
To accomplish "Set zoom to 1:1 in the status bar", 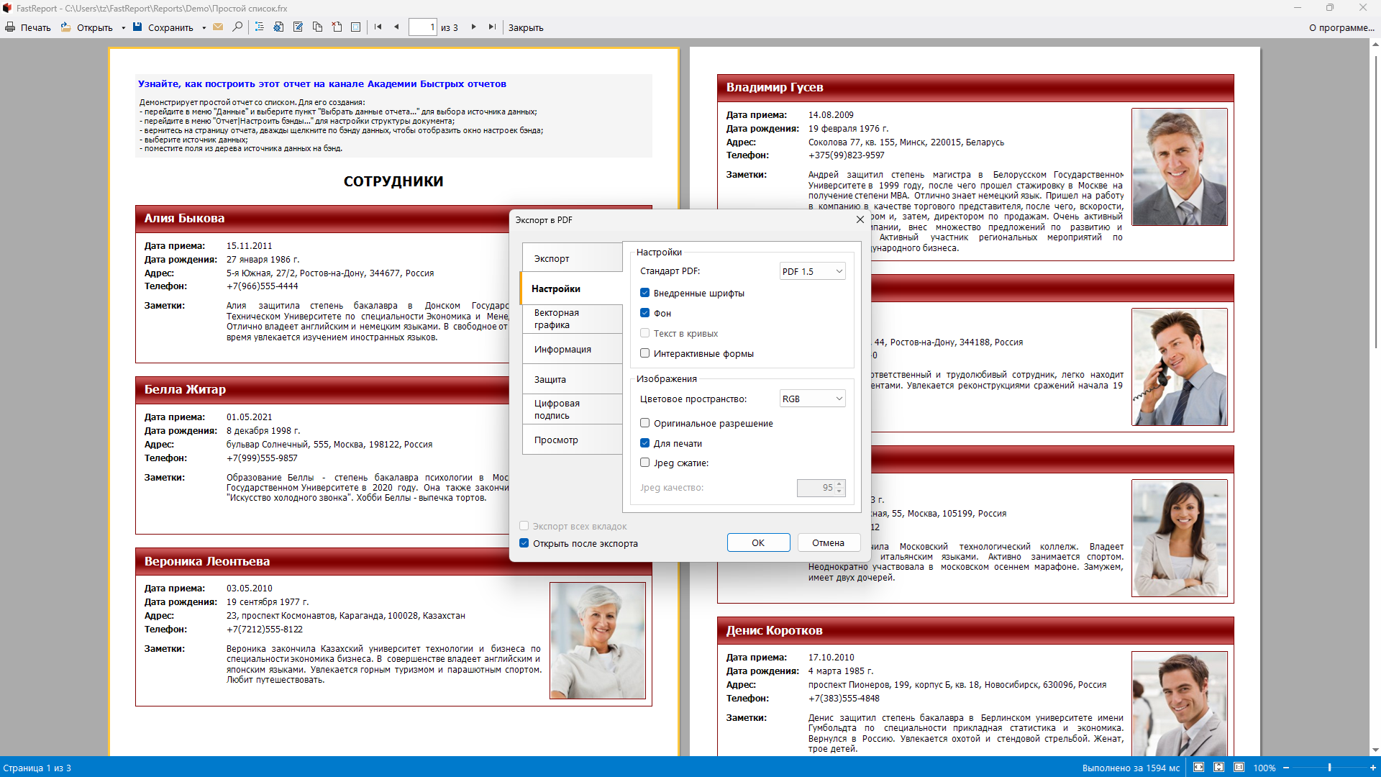I will coord(1239,768).
